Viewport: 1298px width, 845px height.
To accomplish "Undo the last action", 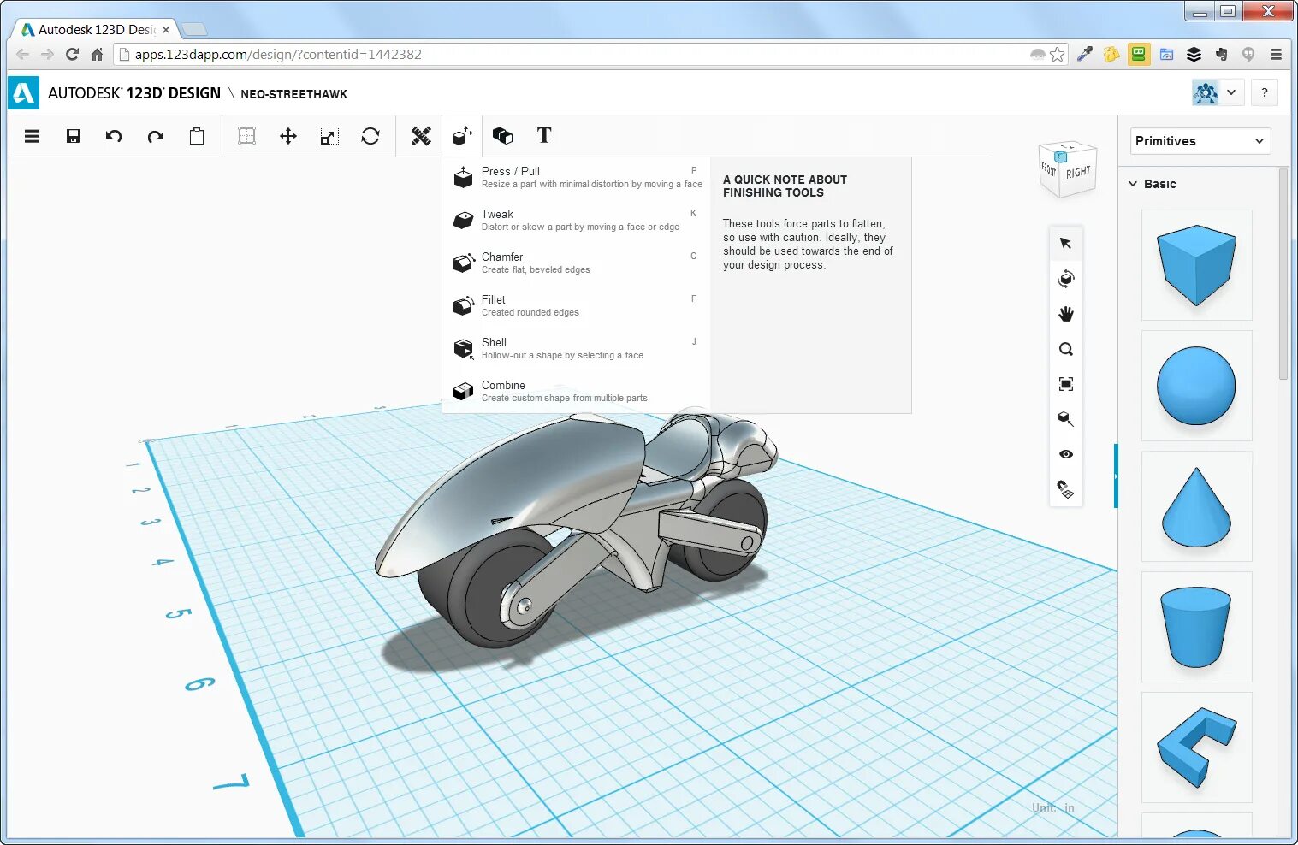I will [114, 136].
